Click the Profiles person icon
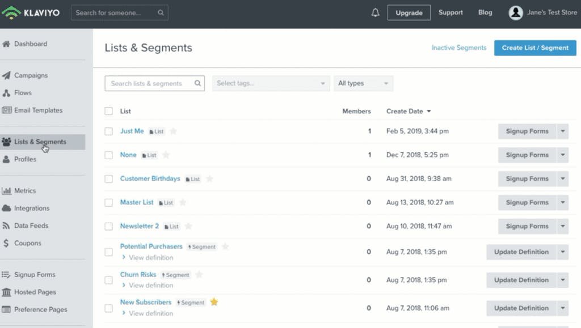 [6, 159]
